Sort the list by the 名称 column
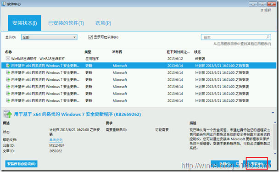The width and height of the screenshot is (279, 172). (x=8, y=52)
